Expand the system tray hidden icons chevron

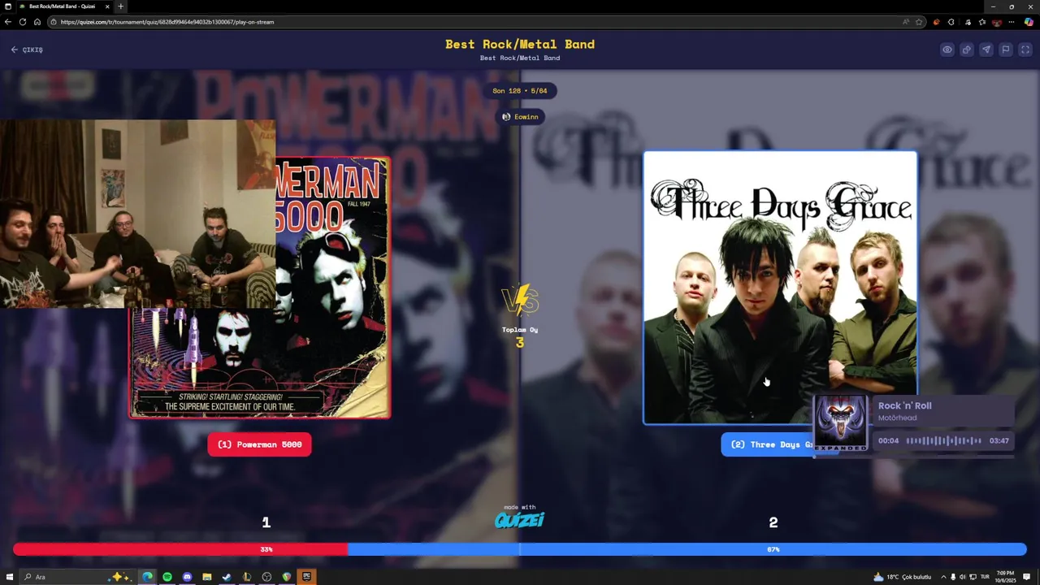point(943,577)
